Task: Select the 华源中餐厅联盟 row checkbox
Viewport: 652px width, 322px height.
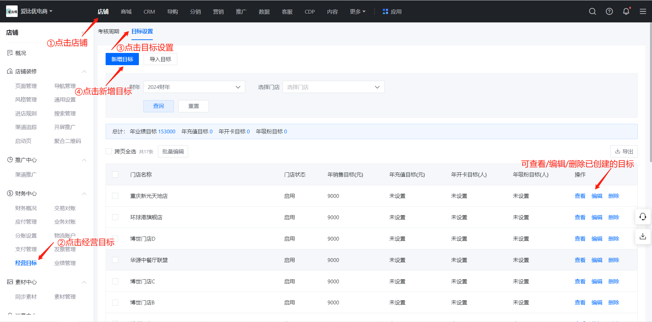Action: (115, 260)
